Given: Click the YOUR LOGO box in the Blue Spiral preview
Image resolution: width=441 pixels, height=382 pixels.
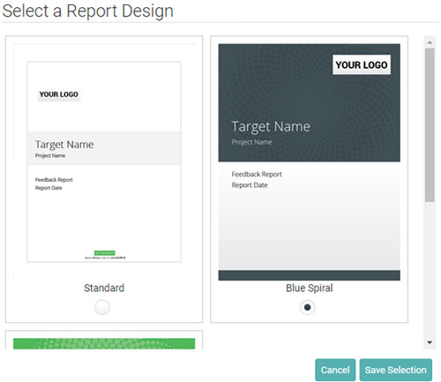Looking at the screenshot, I should (362, 64).
